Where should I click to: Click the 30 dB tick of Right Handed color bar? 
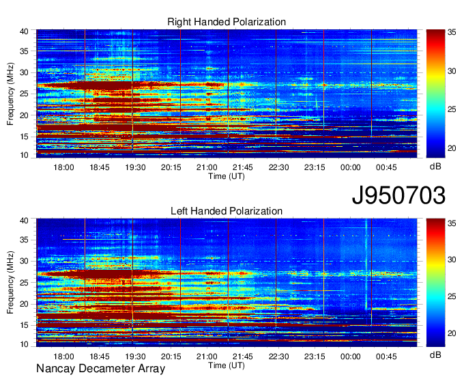(452, 71)
